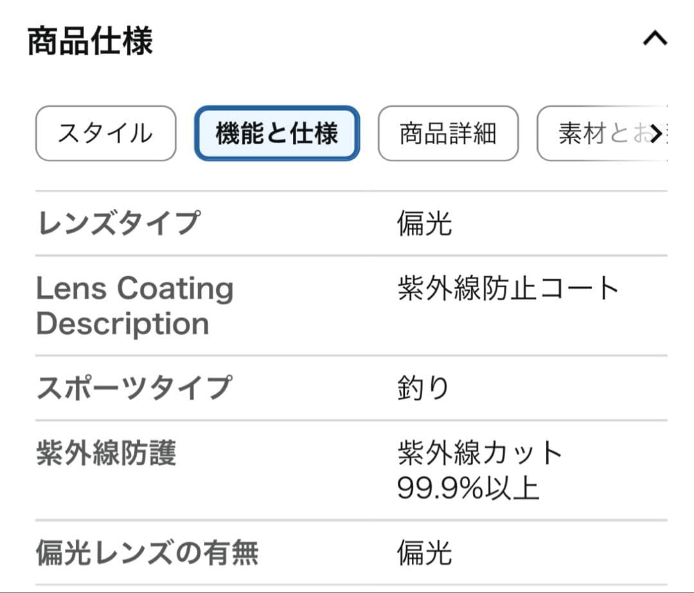Select the 釣り value
The height and width of the screenshot is (593, 694).
pyautogui.click(x=423, y=388)
